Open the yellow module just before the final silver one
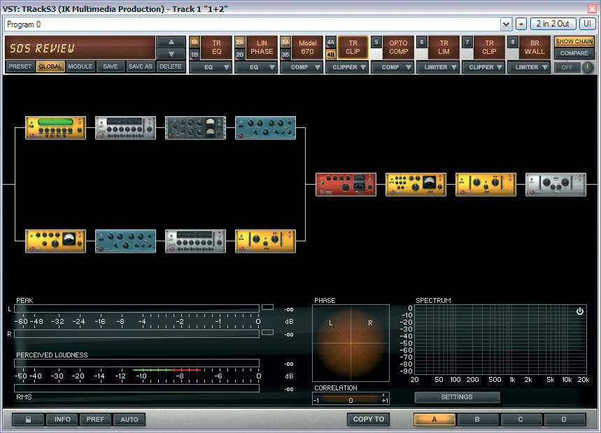The image size is (601, 433). (x=486, y=184)
